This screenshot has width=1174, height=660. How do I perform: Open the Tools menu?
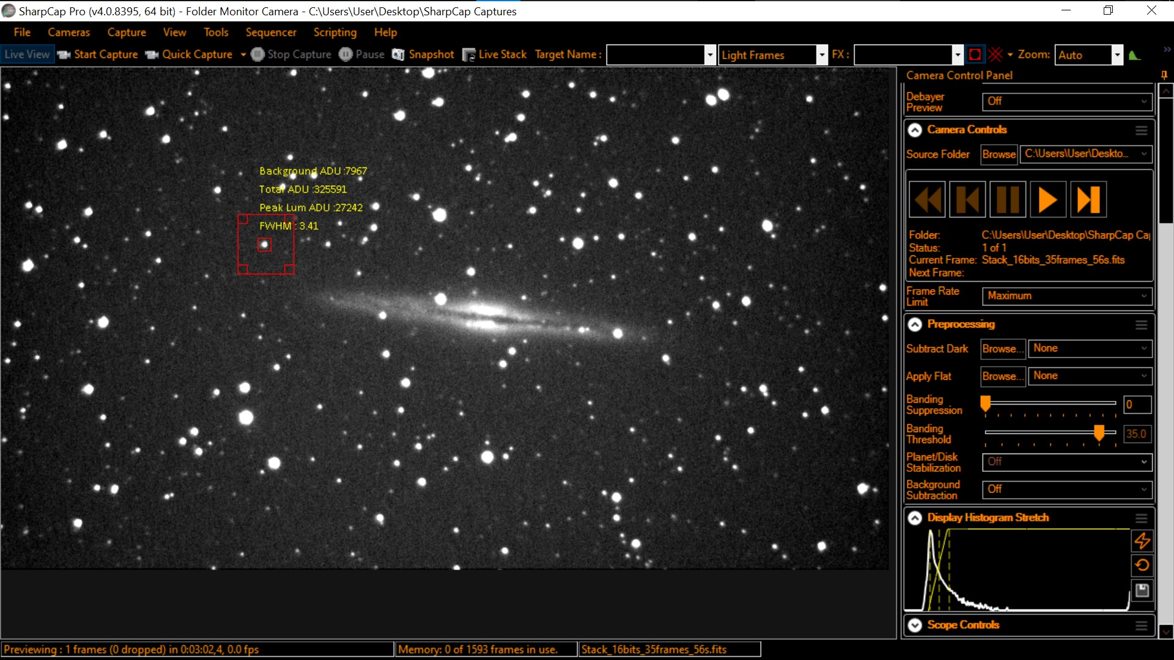pos(216,32)
